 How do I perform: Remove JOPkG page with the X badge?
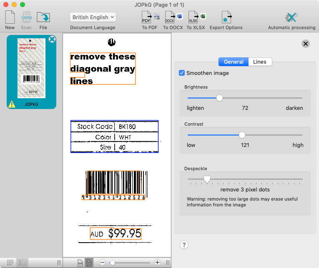52,39
